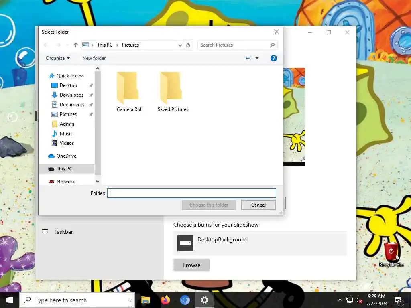This screenshot has height=308, width=411.
Task: Select Network in the navigation pane
Action: tap(65, 182)
